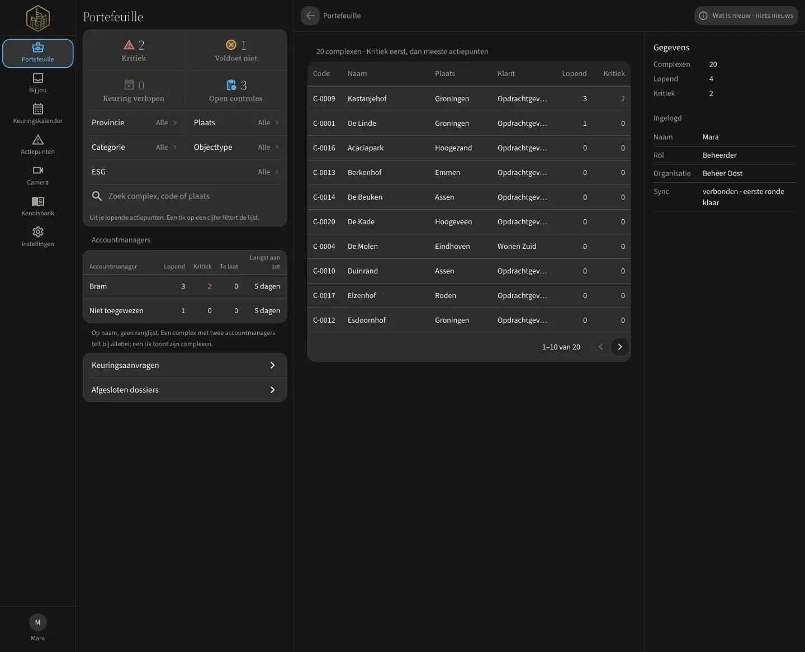
Task: Open Mara's user avatar
Action: [37, 622]
